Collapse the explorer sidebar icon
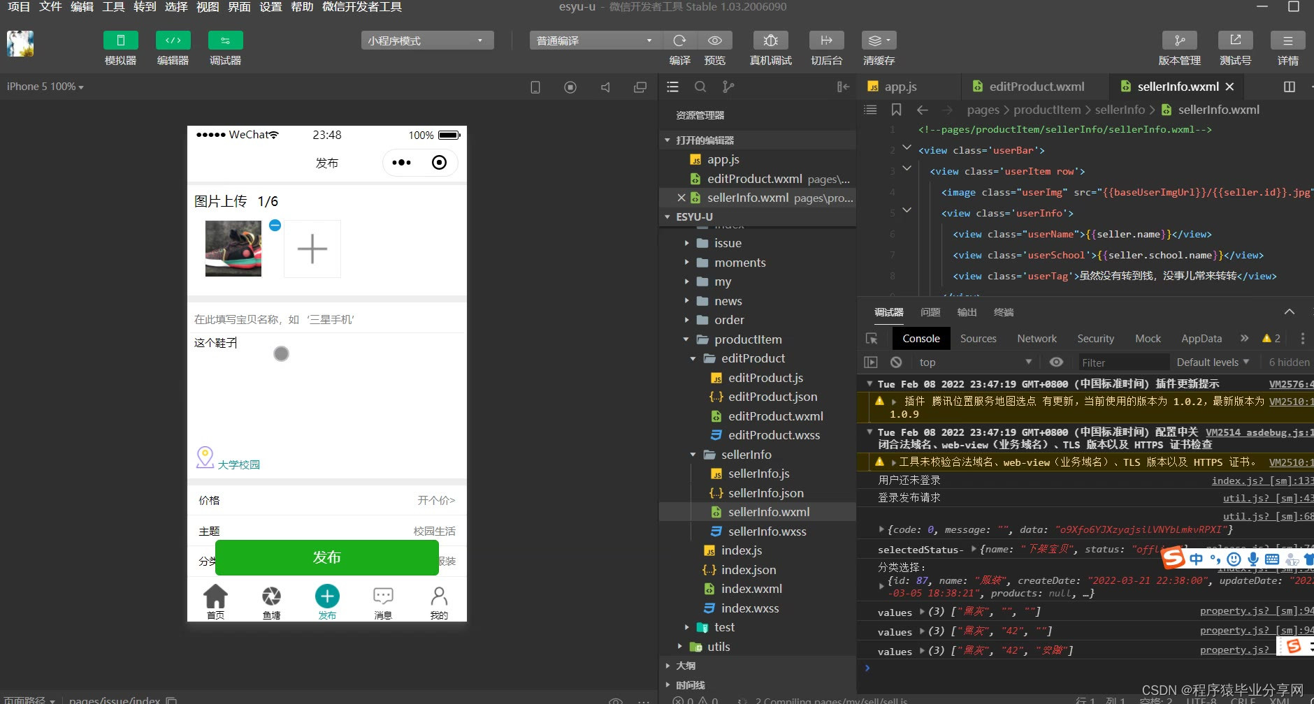The image size is (1314, 704). point(843,87)
